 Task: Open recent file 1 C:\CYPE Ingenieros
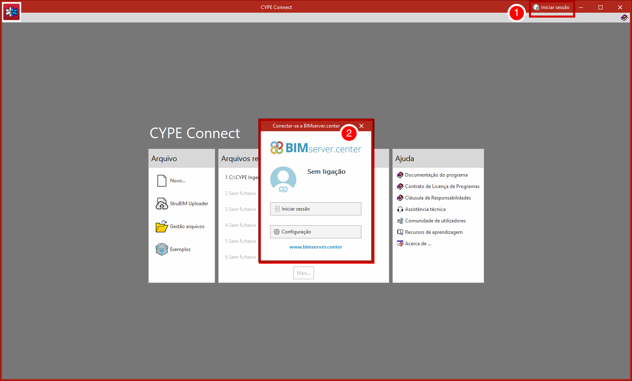[242, 177]
